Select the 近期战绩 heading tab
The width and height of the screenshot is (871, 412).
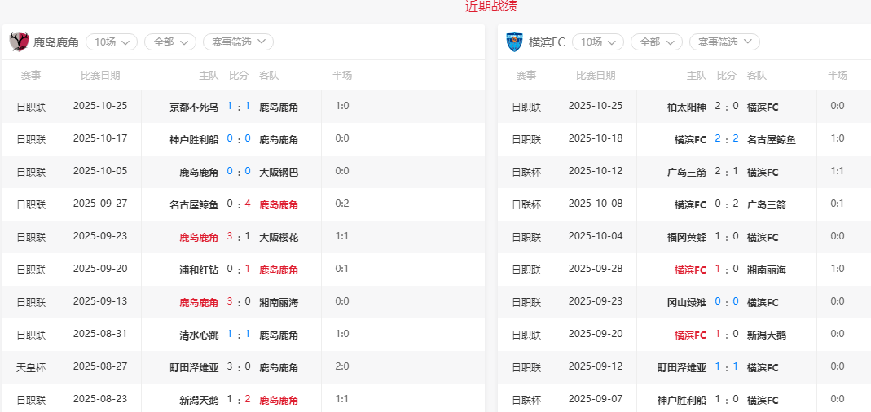[x=491, y=7]
